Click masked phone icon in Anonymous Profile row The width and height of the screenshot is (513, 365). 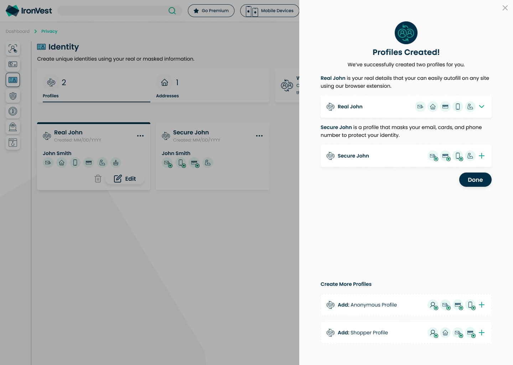pyautogui.click(x=471, y=305)
